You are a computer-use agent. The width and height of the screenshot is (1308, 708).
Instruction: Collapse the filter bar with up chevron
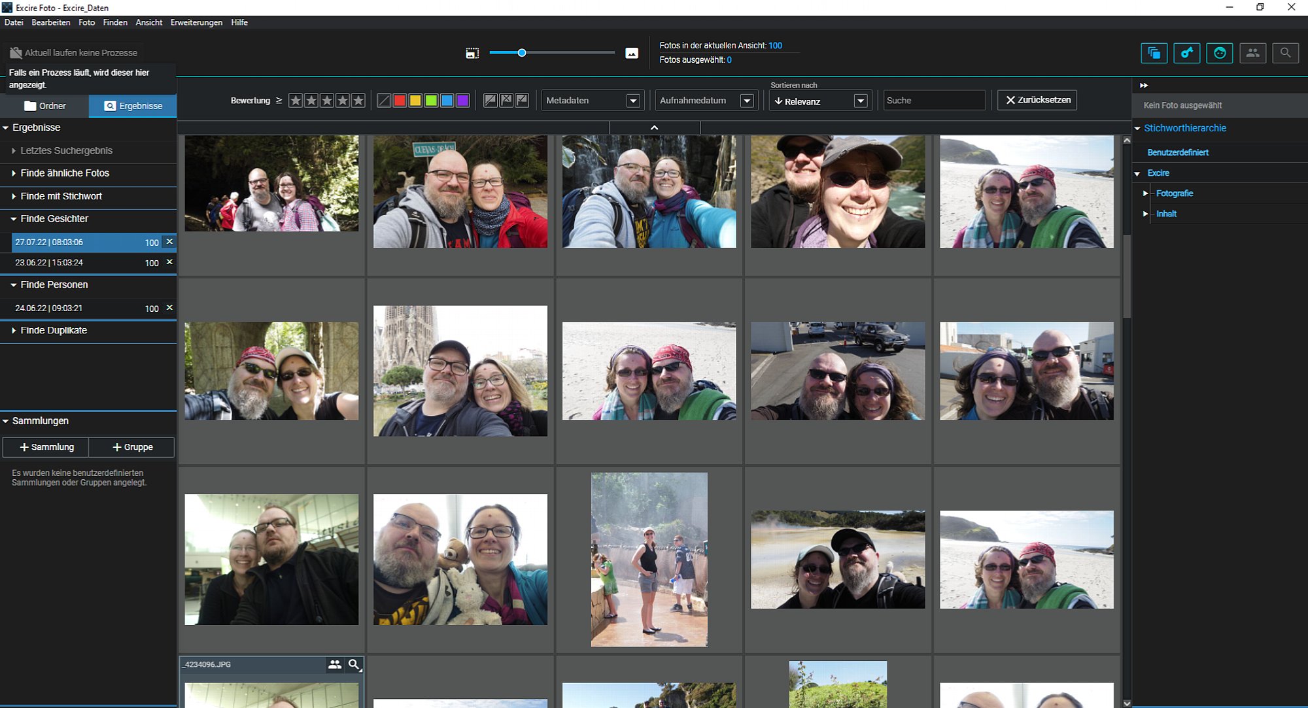(654, 127)
